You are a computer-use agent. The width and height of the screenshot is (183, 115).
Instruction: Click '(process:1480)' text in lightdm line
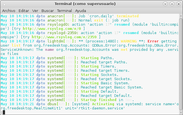[102, 41]
